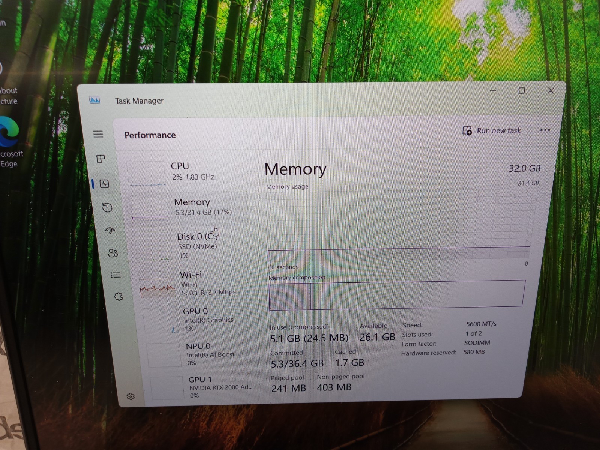Image resolution: width=600 pixels, height=450 pixels.
Task: Open the Users page icon in sidebar
Action: click(x=113, y=253)
